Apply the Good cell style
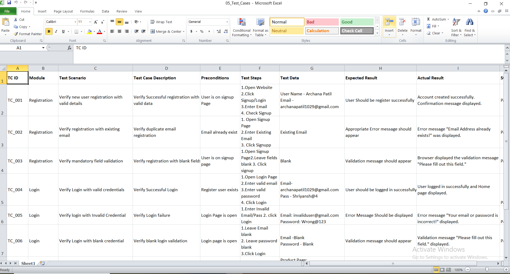 tap(357, 22)
